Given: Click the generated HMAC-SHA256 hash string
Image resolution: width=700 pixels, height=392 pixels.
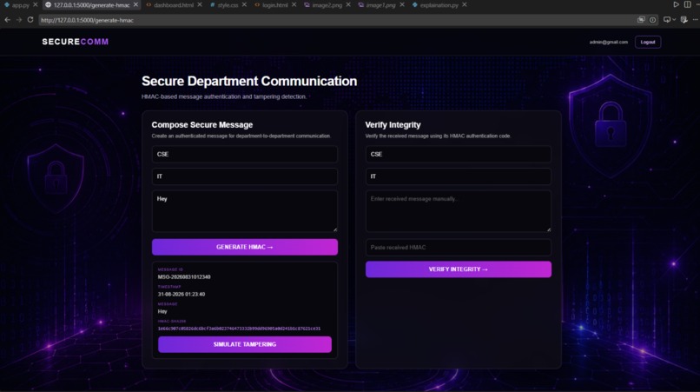Looking at the screenshot, I should [x=239, y=329].
